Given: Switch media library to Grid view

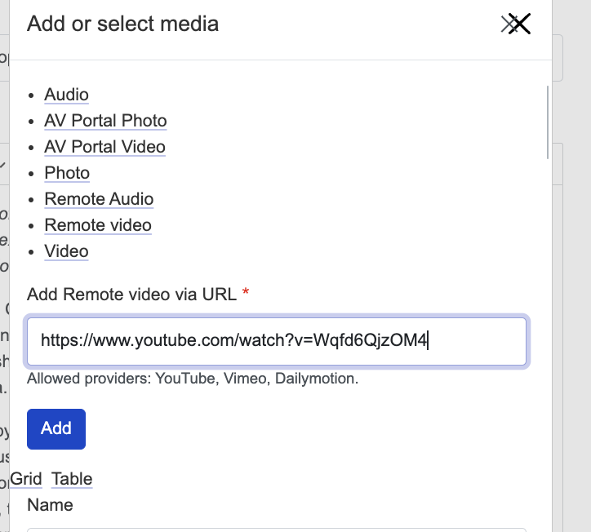Looking at the screenshot, I should pos(26,479).
